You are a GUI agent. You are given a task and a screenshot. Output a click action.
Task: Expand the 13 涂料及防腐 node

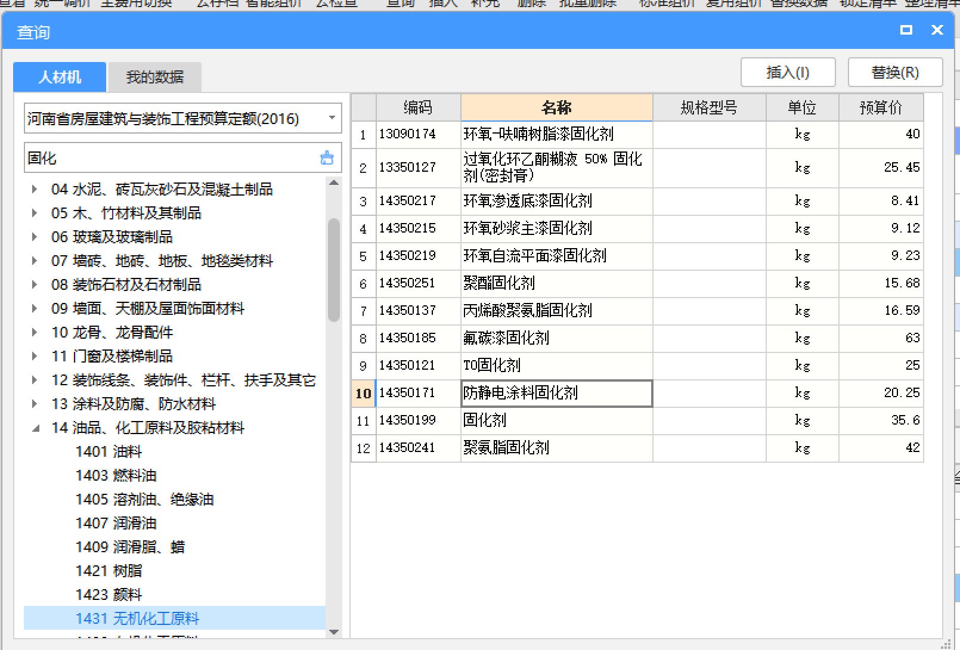(35, 404)
